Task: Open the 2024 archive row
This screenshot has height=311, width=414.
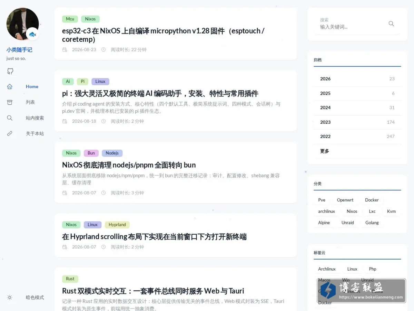Action: pos(357,107)
